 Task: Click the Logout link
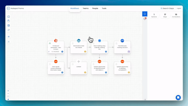[x=179, y=9]
